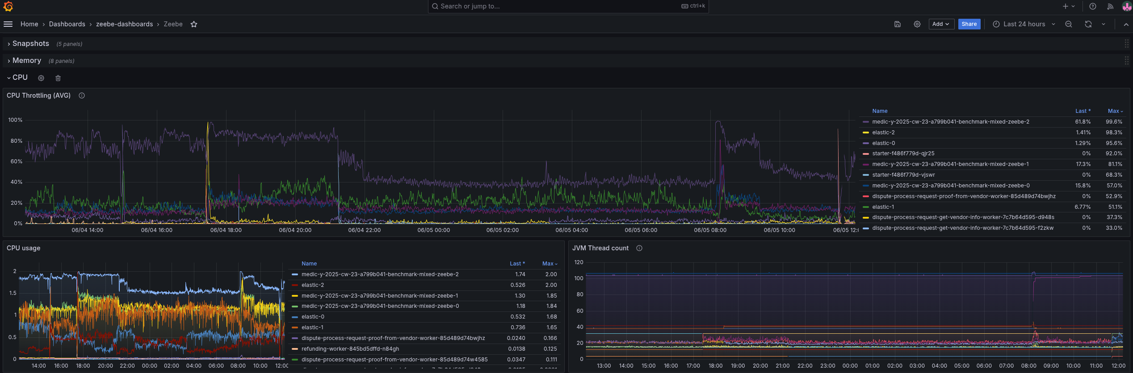Show JVM Thread count panel info
The height and width of the screenshot is (373, 1133).
tap(639, 248)
